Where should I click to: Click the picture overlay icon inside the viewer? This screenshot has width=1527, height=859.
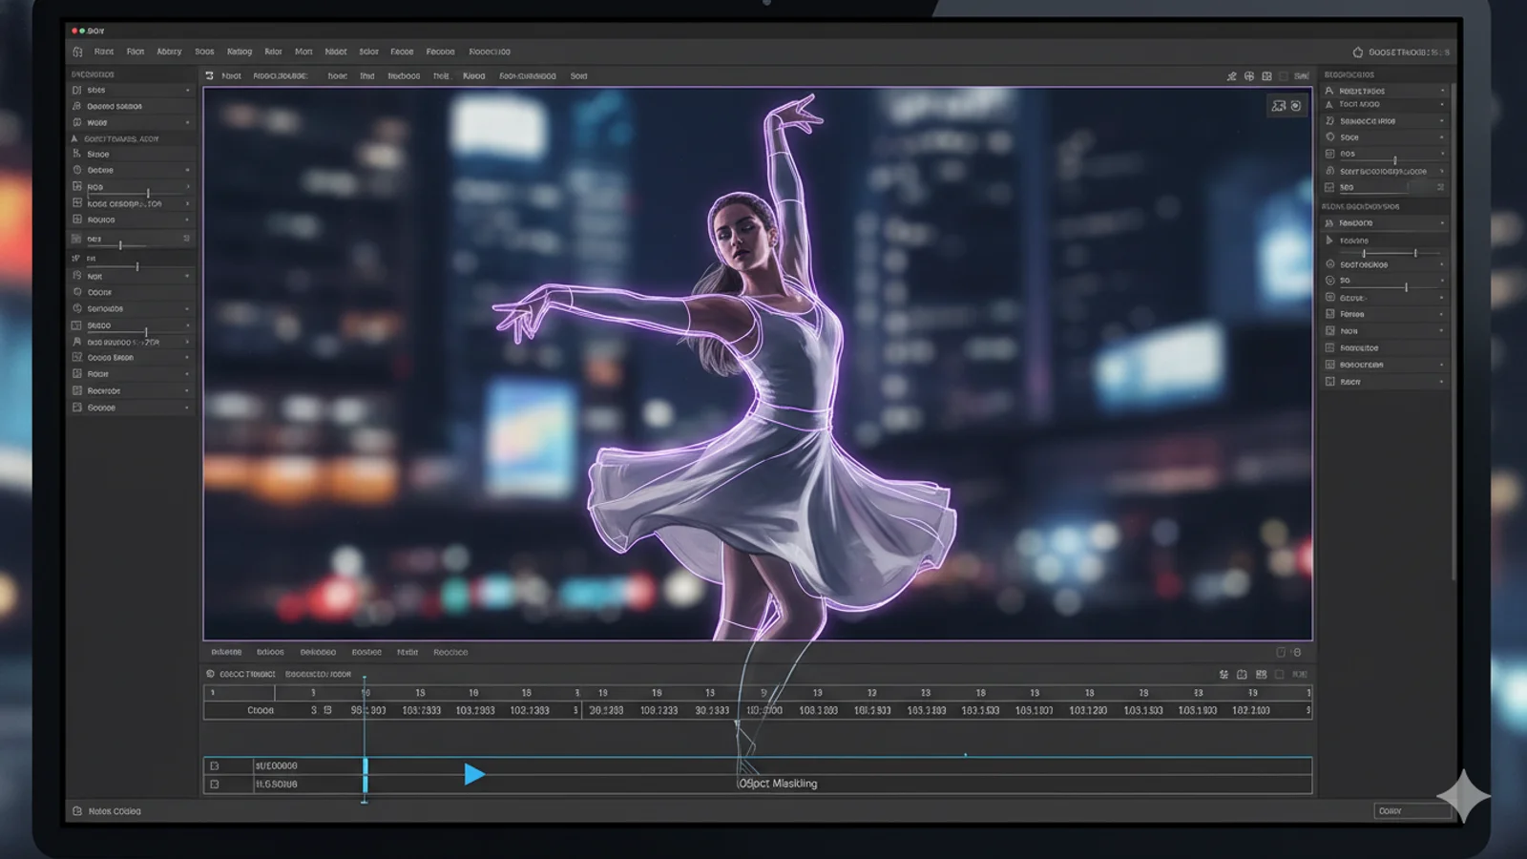(x=1279, y=106)
